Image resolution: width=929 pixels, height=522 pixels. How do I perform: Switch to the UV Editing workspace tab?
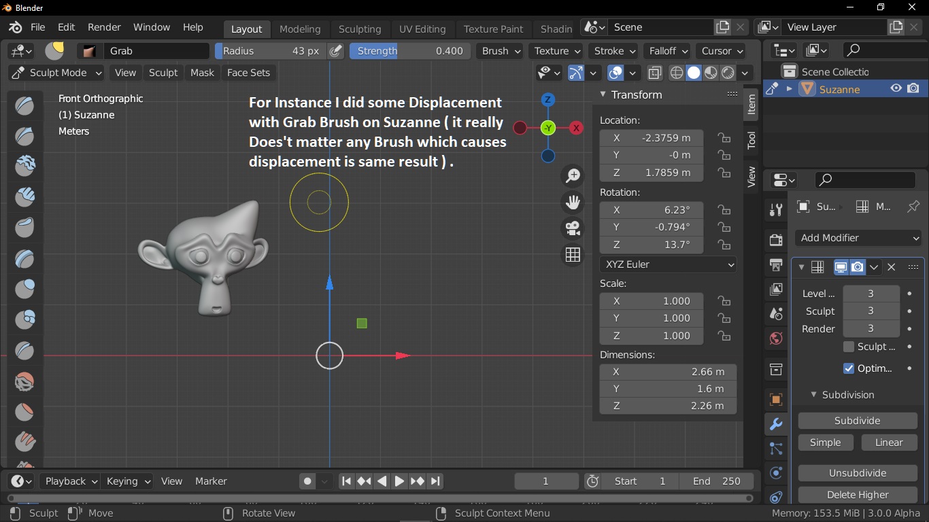point(422,29)
